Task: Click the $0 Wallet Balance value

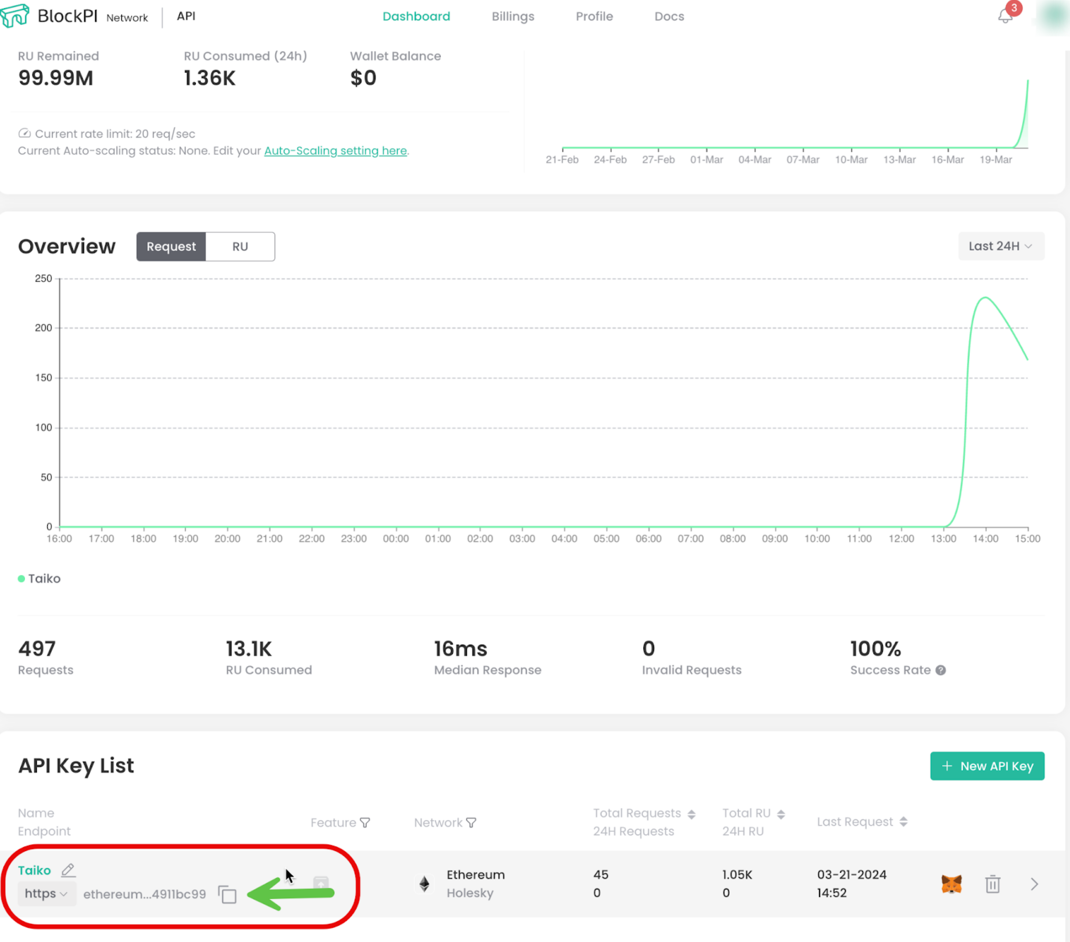Action: coord(363,78)
